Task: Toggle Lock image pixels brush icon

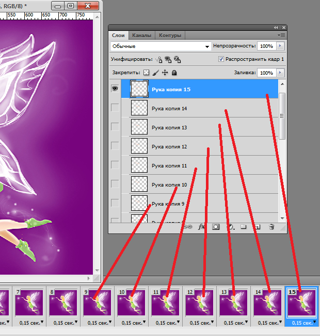Action: point(156,73)
